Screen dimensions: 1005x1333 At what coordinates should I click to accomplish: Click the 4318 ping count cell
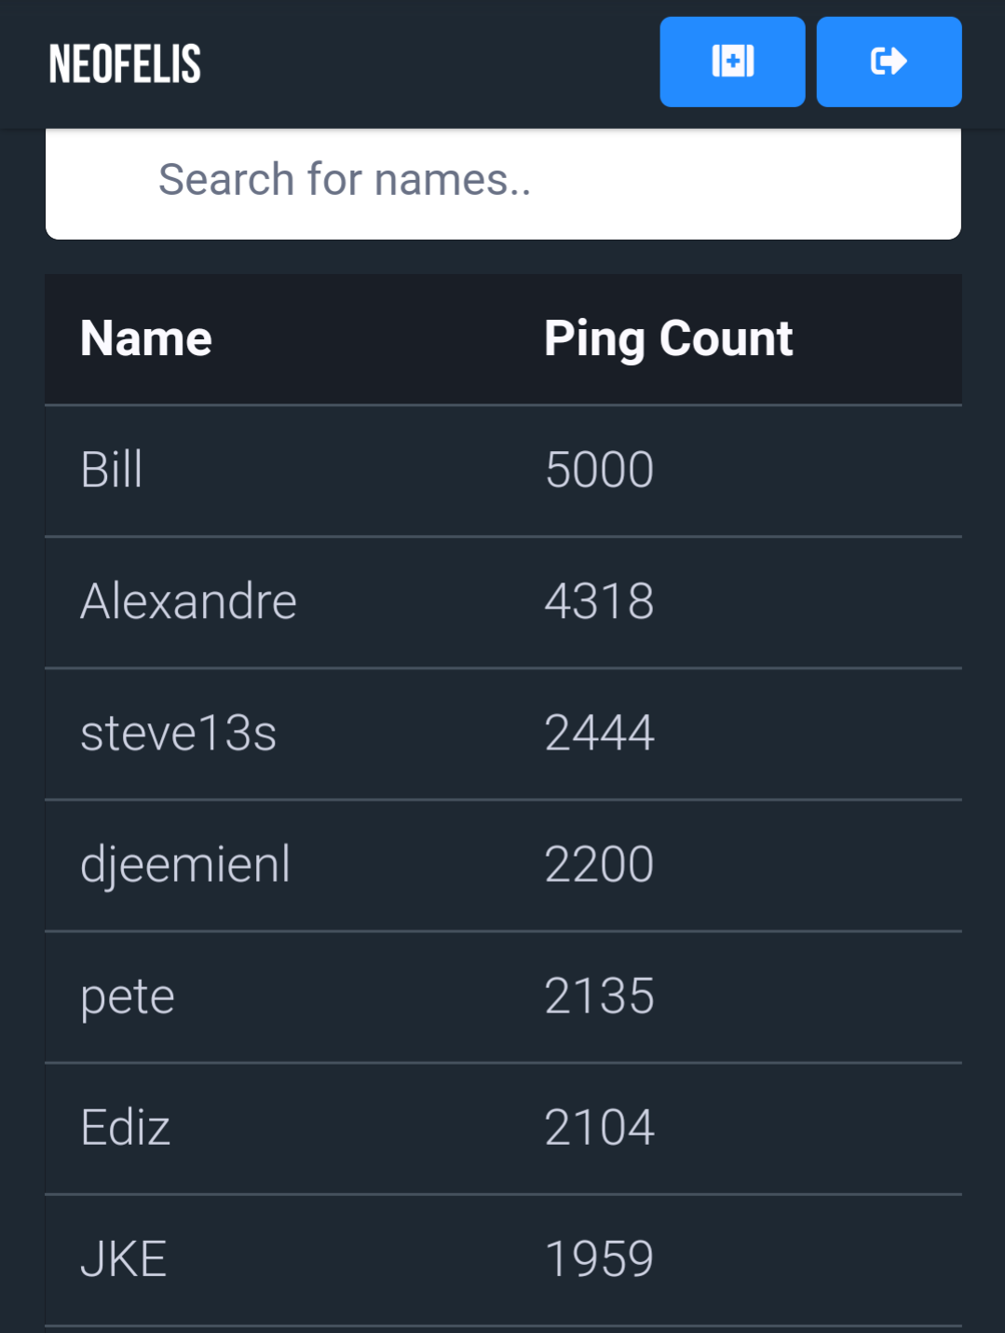(x=600, y=601)
